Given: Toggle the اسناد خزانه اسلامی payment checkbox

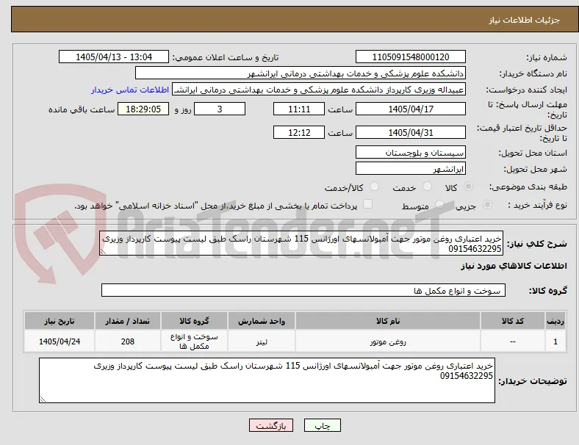Looking at the screenshot, I should click(x=368, y=204).
